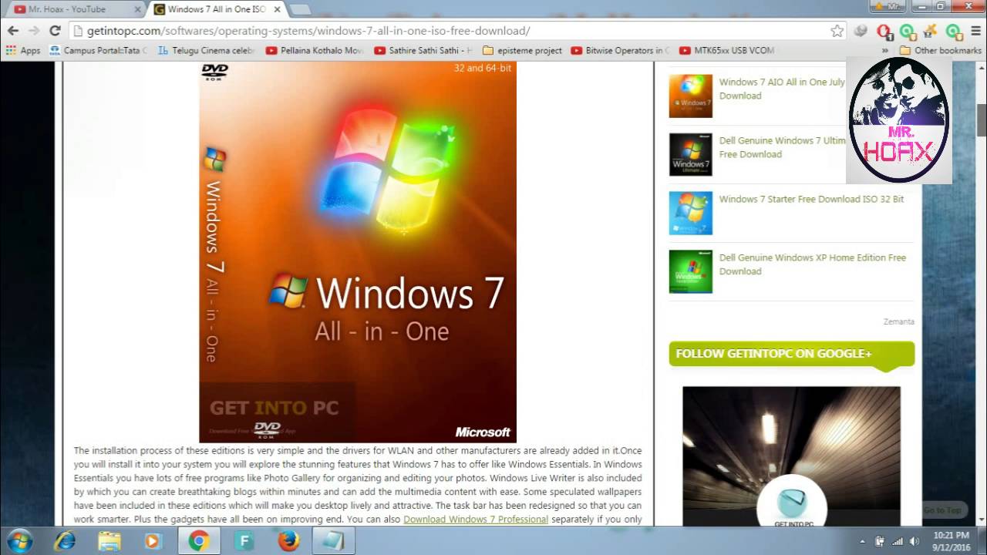
Task: Bookmark this page with the star icon
Action: (837, 31)
